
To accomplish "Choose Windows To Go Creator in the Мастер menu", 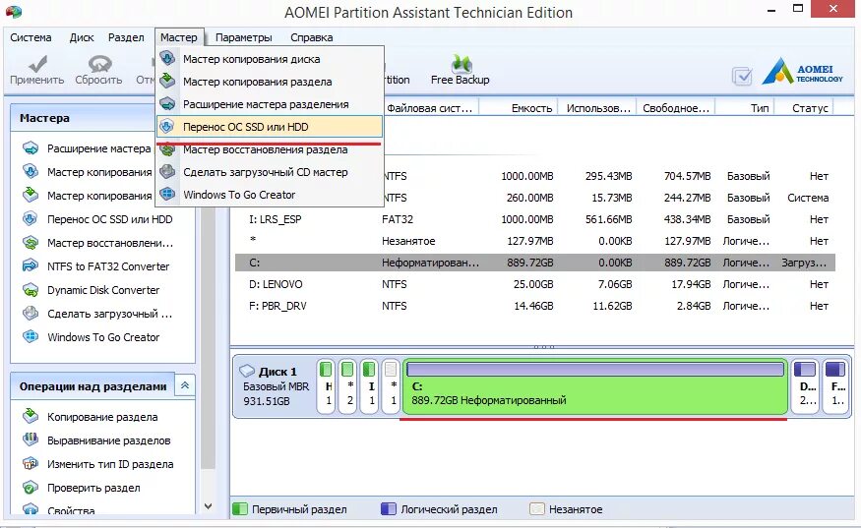I will point(270,195).
